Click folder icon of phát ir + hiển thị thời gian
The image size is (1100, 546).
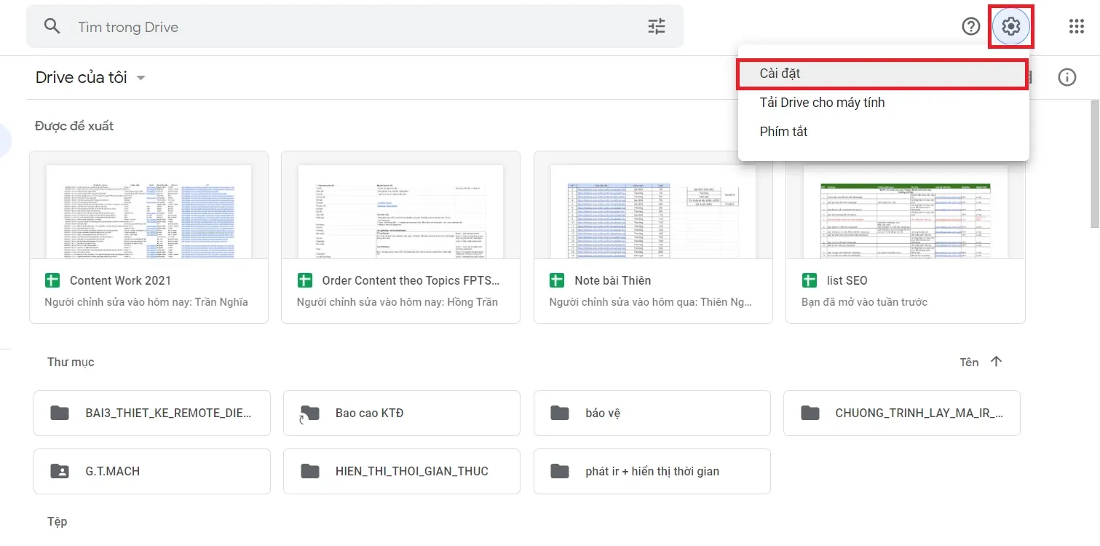560,471
